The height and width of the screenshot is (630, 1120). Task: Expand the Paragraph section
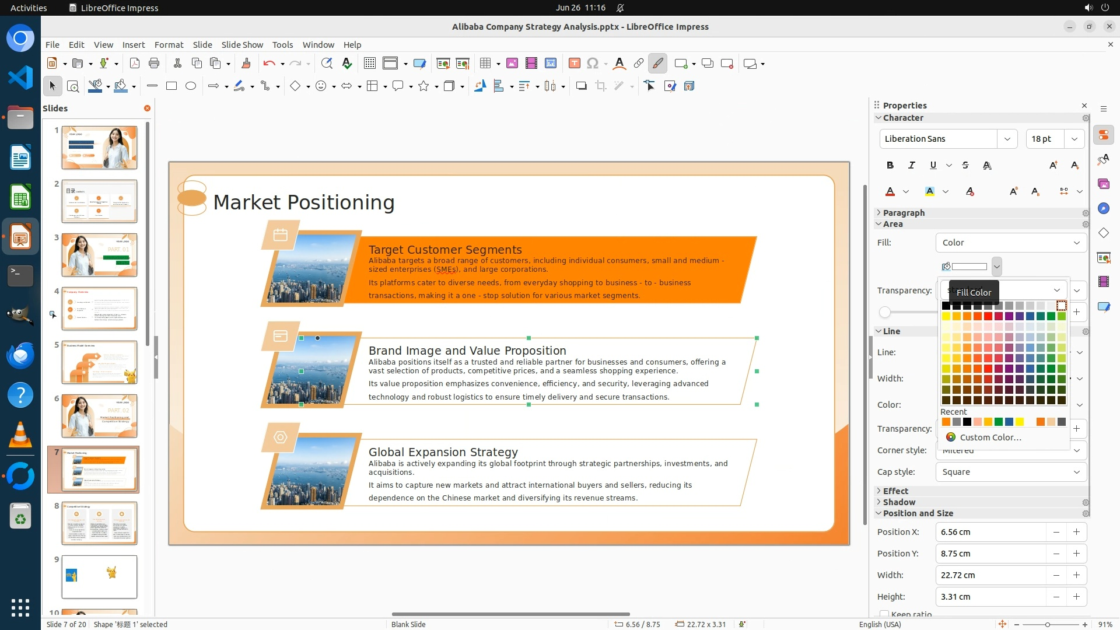pyautogui.click(x=904, y=213)
